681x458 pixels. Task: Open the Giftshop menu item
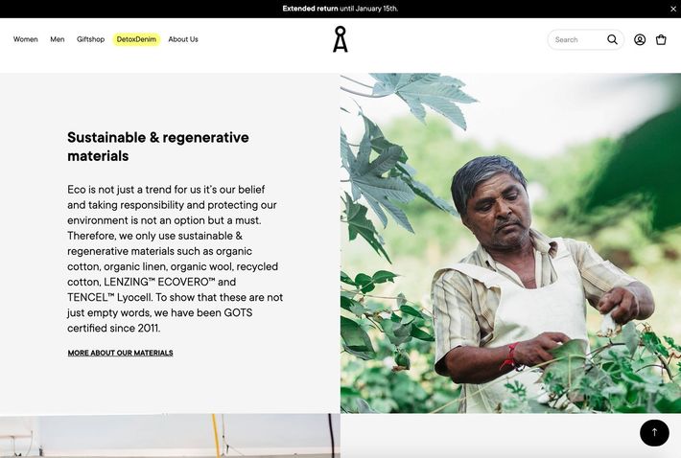pyautogui.click(x=90, y=39)
